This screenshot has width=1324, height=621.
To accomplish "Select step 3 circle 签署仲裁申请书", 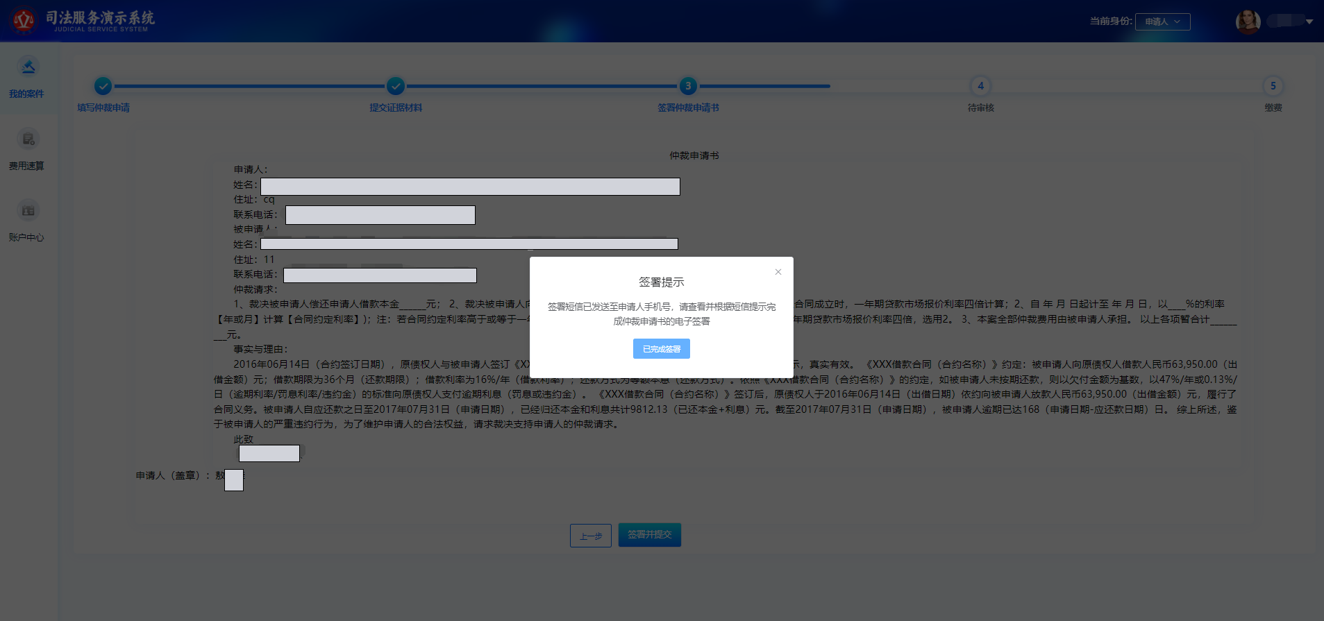I will coord(688,86).
